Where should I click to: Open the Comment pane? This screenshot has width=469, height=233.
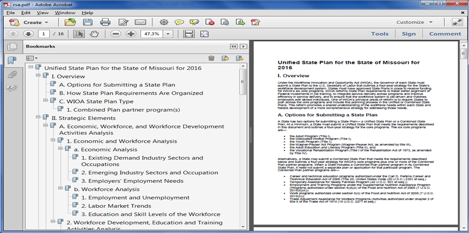click(x=444, y=34)
